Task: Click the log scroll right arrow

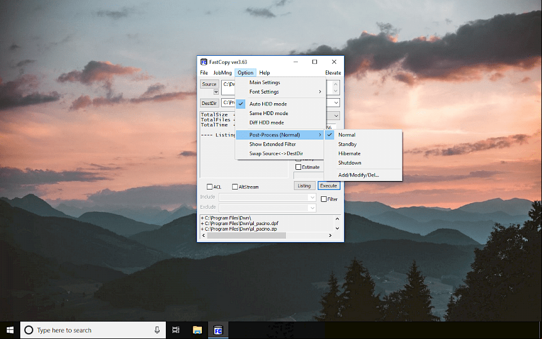Action: tap(330, 235)
